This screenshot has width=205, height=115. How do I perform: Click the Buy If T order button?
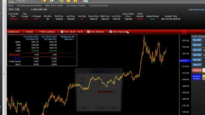click(197, 65)
